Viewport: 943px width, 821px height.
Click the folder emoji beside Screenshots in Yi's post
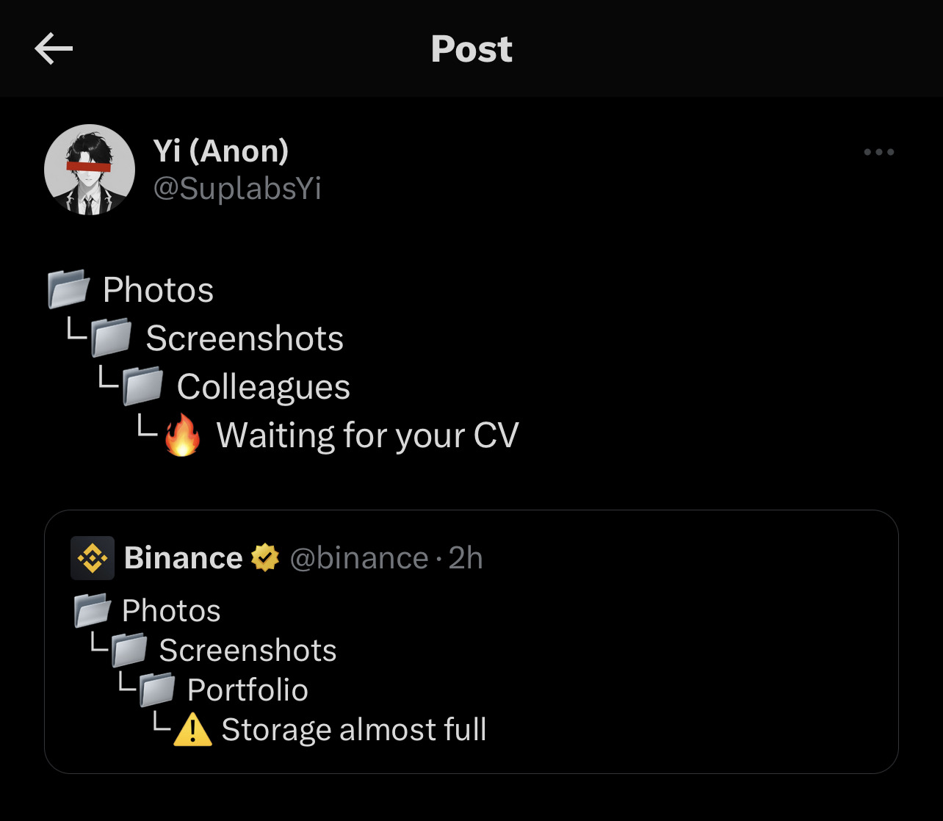(x=112, y=339)
